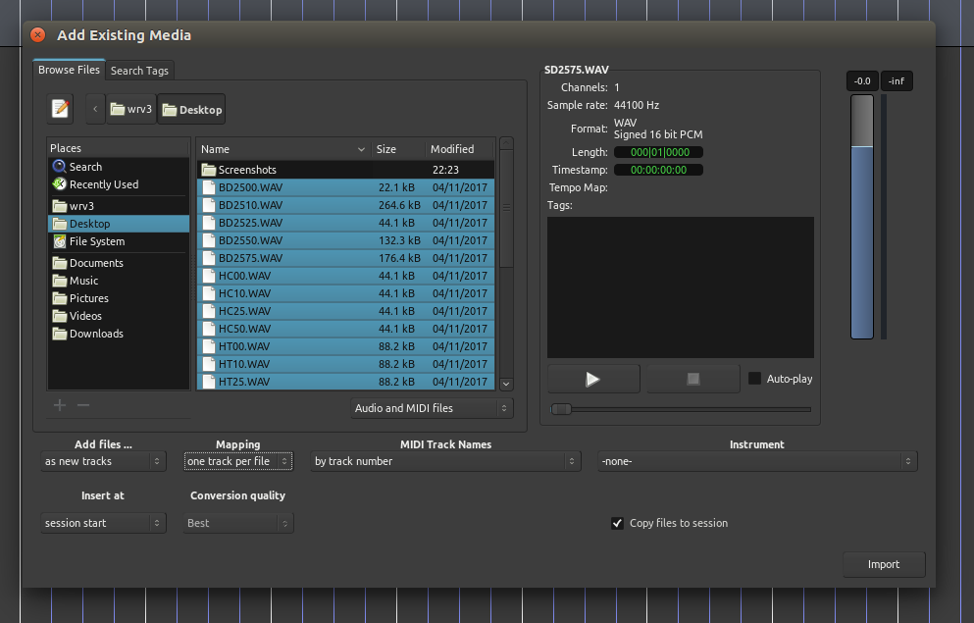Viewport: 974px width, 623px height.
Task: Open the Instrument dropdown showing -none-
Action: click(756, 460)
